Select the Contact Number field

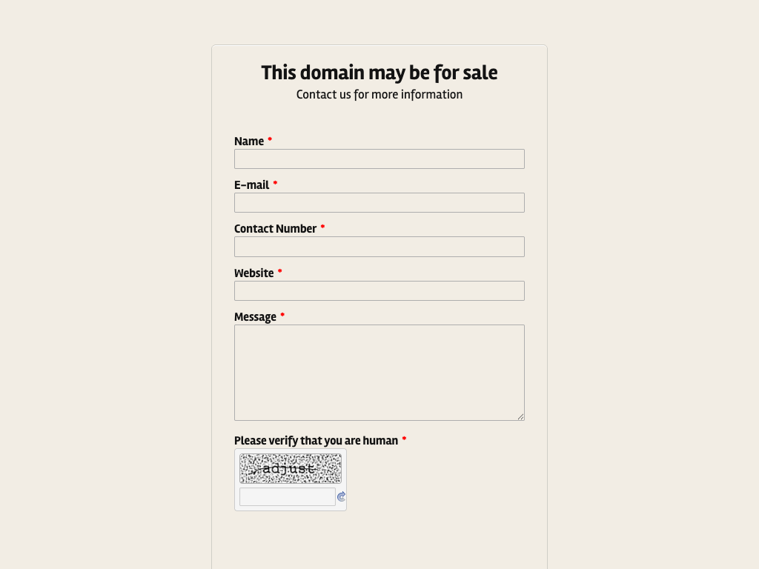tap(379, 247)
